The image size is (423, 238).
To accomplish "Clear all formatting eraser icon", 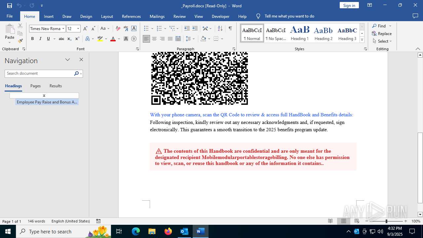I will click(118, 28).
